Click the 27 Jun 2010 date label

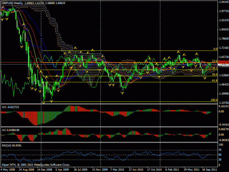(x=136, y=170)
